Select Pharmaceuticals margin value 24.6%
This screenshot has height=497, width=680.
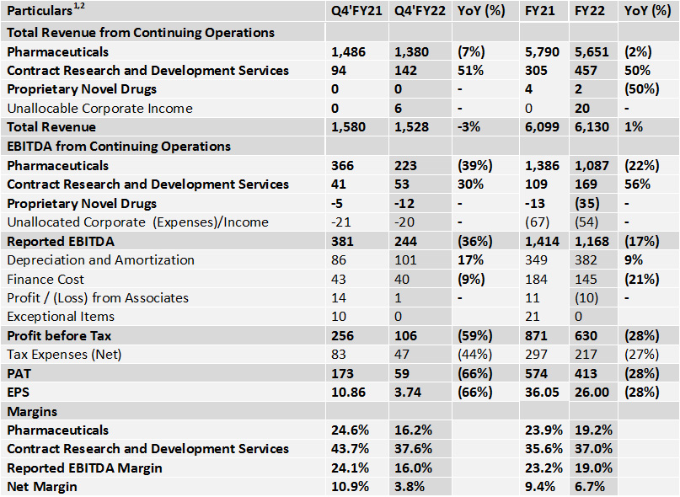coord(350,430)
